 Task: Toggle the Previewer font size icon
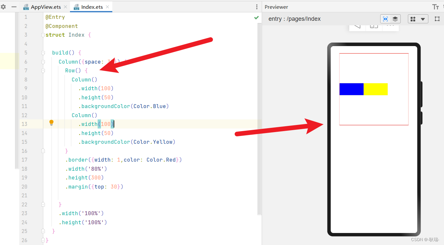[436, 7]
